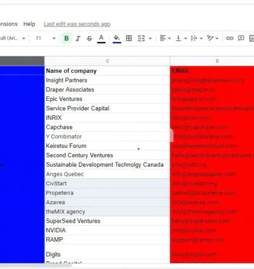This screenshot has width=254, height=269.
Task: Expand text rotation dropdown arrow
Action: tap(217, 39)
